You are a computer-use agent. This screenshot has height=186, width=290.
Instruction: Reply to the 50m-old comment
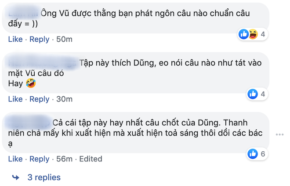[x=40, y=40]
